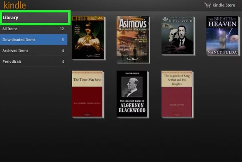Click the Kindle Store link text

coord(224,5)
